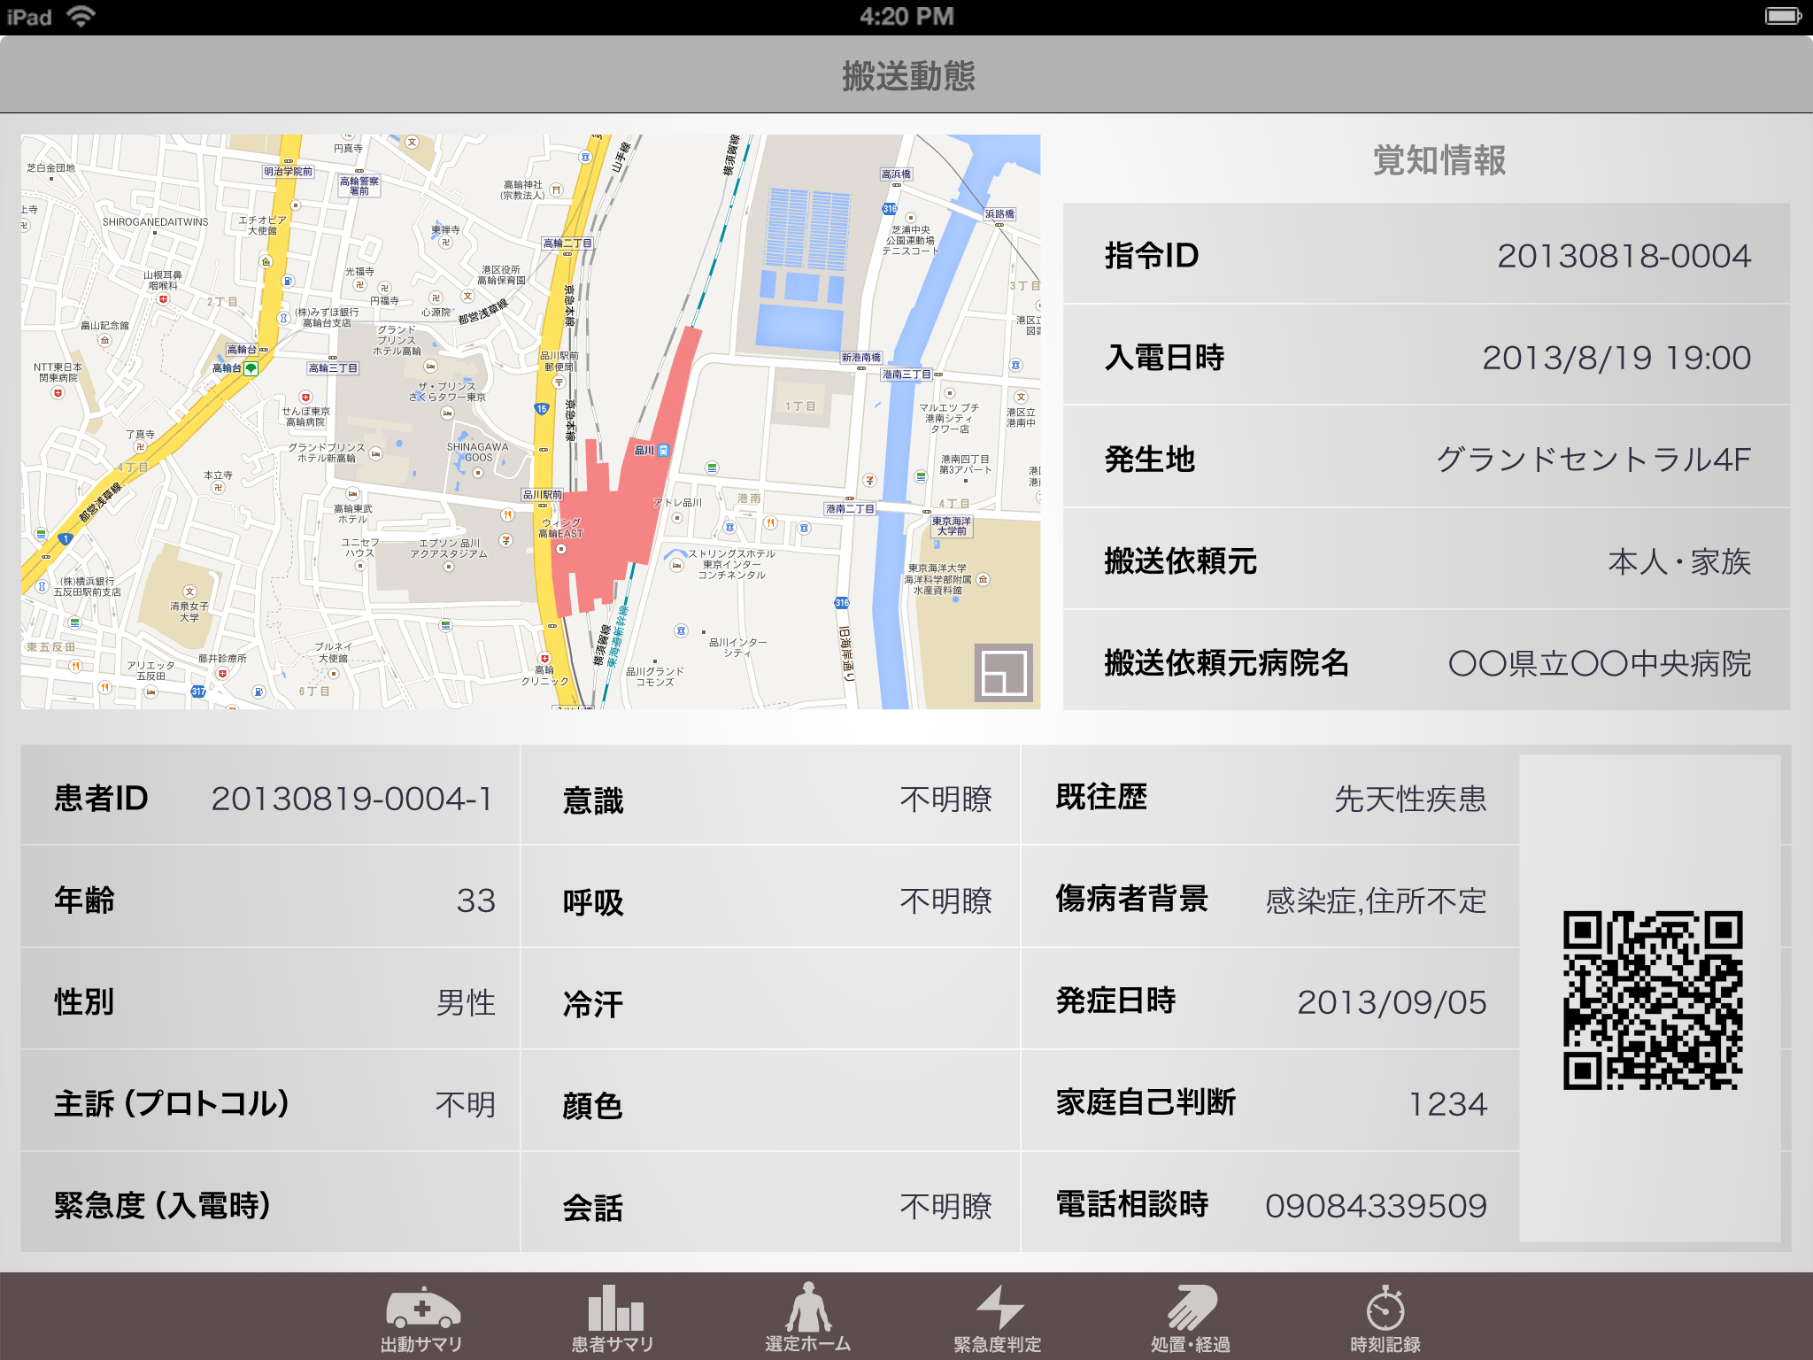1813x1360 pixels.
Task: Tap the map expand icon
Action: point(1004,673)
